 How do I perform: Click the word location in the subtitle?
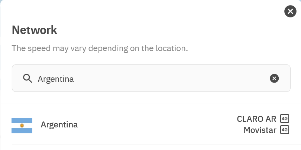(x=172, y=49)
